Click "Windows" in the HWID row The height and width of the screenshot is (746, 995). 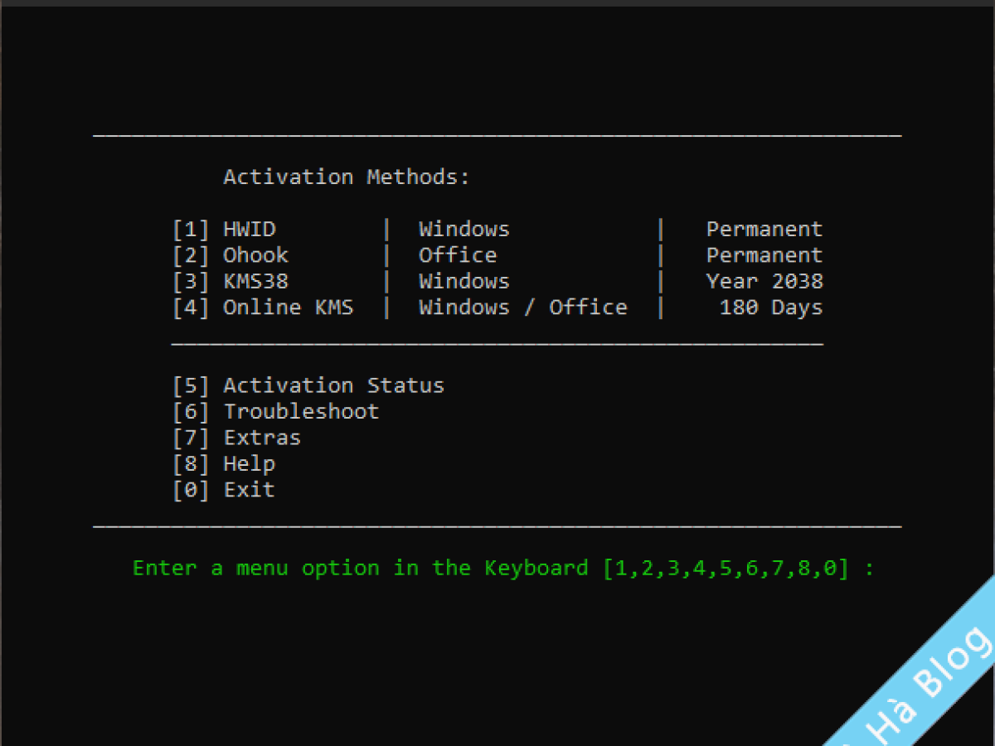point(464,230)
